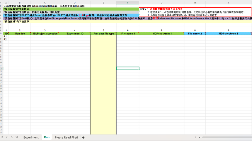Add a new sheet with plus button
Screen dimensions: 252x141
click(x=83, y=137)
